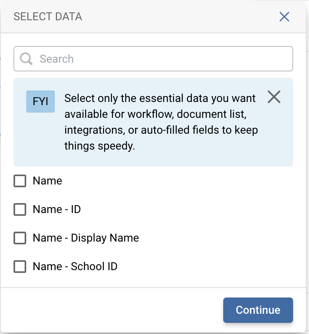Screen dimensions: 309x334
Task: Dismiss the FYI notice with its X icon
Action: [274, 97]
